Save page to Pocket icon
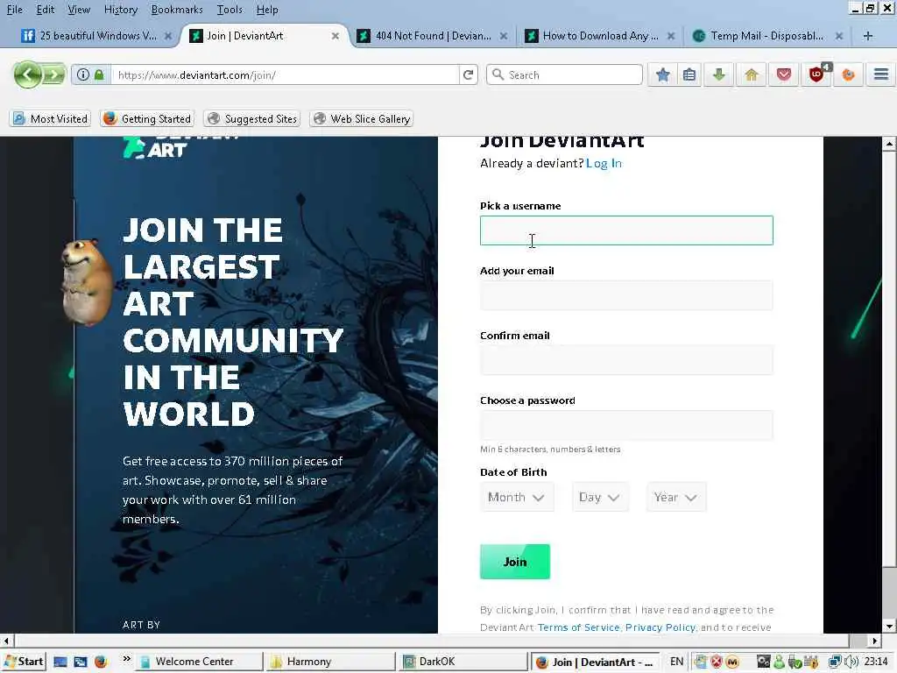Screen dimensions: 897x673 point(784,75)
